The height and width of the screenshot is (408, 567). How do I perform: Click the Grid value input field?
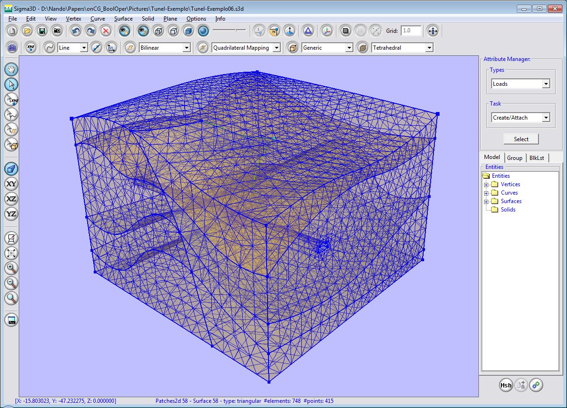[411, 31]
